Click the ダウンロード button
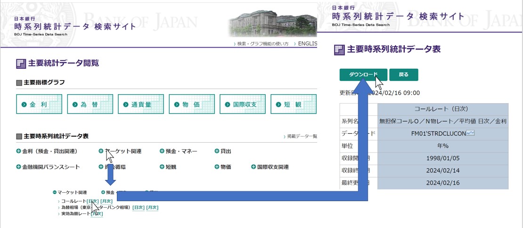This screenshot has height=228, width=523. [x=363, y=74]
